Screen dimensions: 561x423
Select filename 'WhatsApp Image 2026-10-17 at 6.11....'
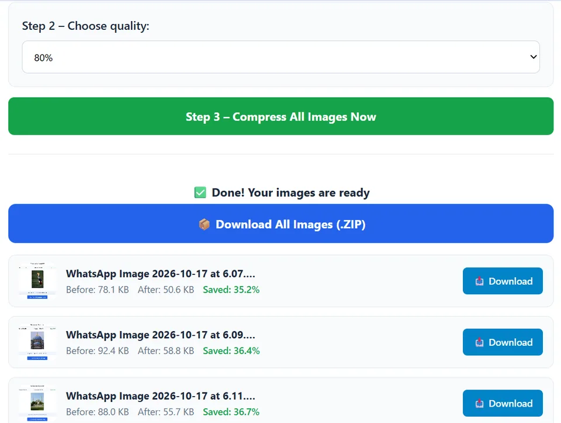[160, 396]
